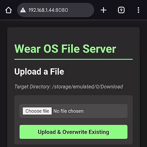Click the 'Upload a File' heading
147x147 pixels.
point(39,71)
